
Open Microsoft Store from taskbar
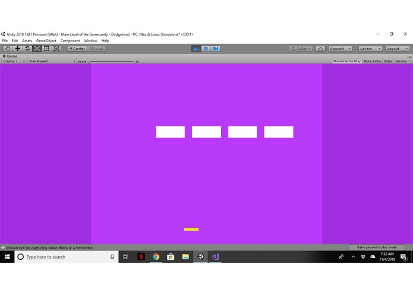171,257
